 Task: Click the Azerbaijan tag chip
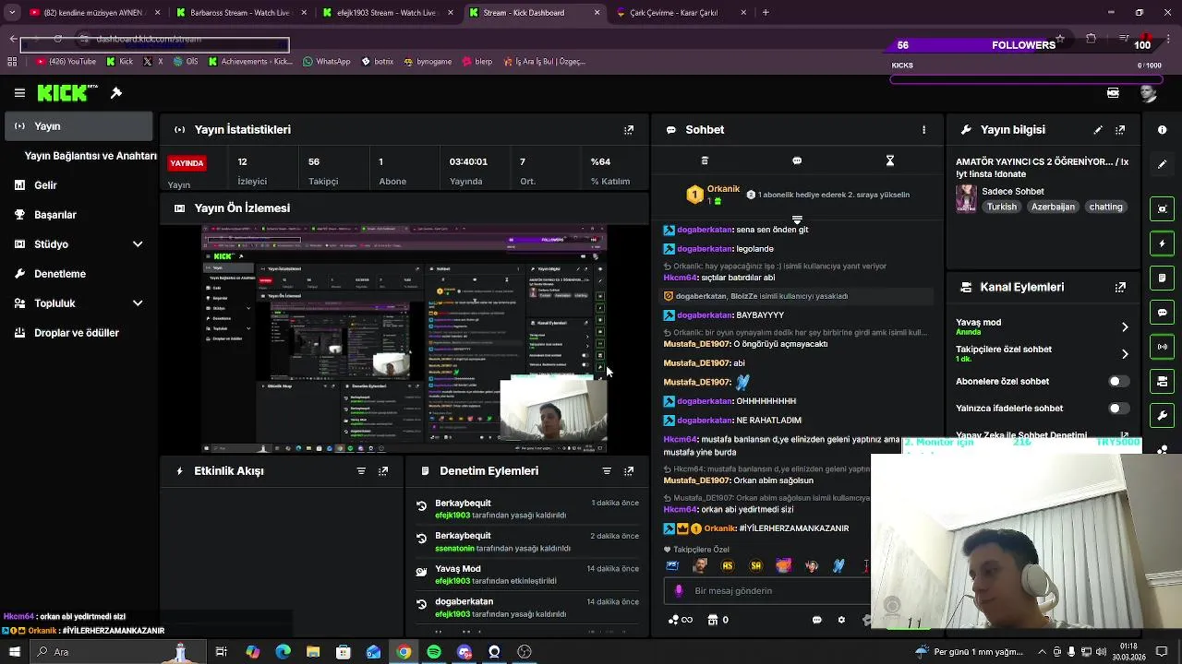coord(1053,207)
